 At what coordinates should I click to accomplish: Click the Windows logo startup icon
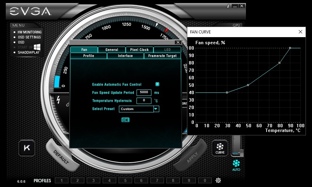pyautogui.click(x=37, y=47)
